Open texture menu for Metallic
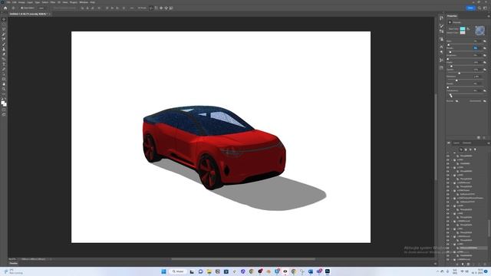 click(484, 48)
